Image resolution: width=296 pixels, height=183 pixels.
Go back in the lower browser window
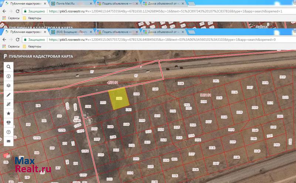[4, 39]
